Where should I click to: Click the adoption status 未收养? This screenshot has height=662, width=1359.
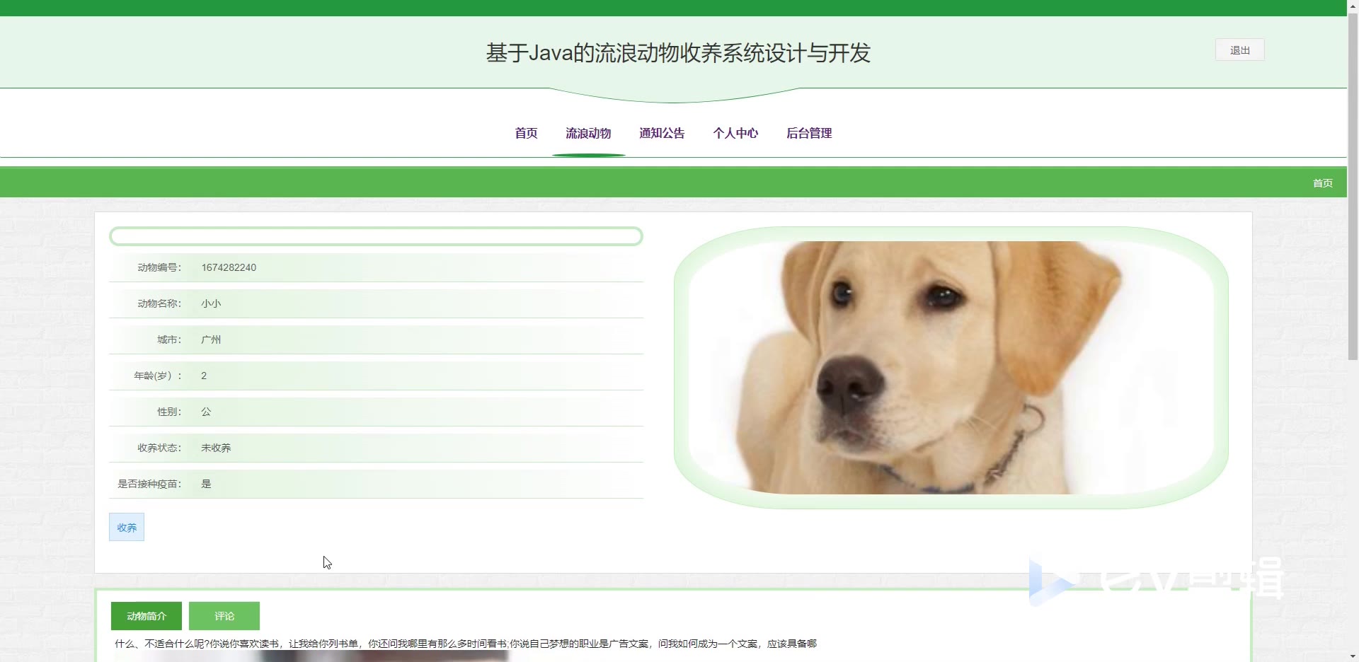pyautogui.click(x=216, y=448)
